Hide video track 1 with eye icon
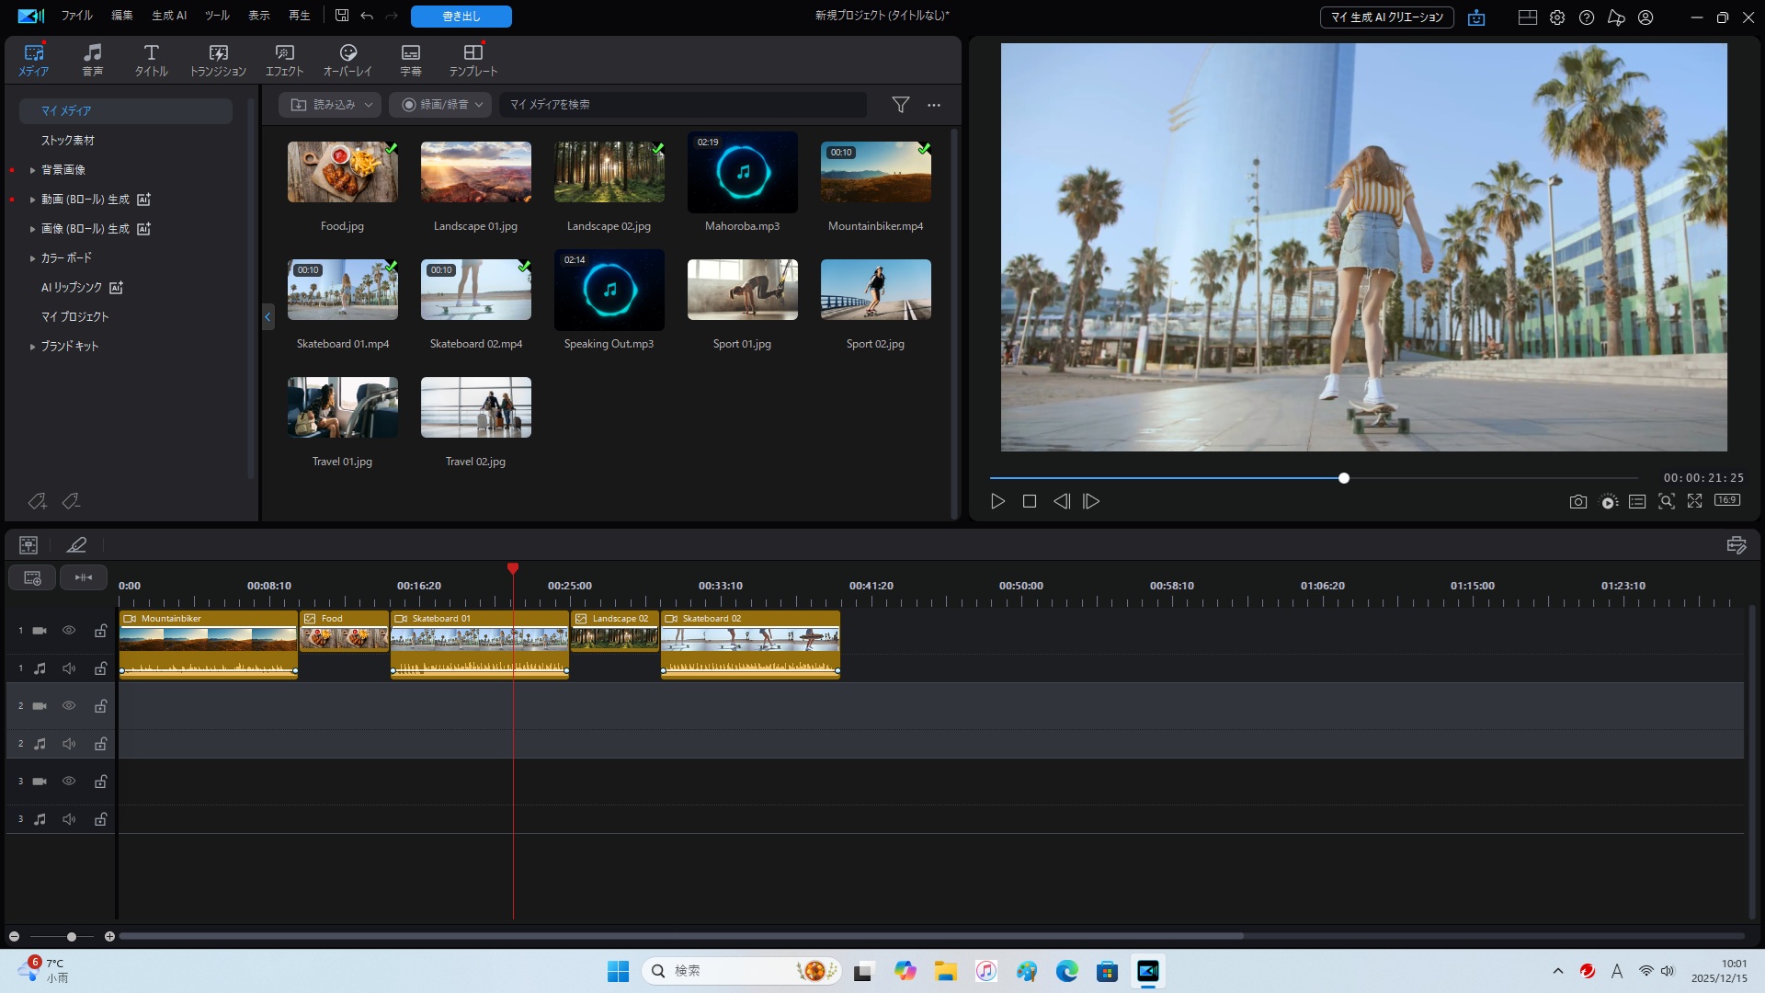1765x993 pixels. click(69, 631)
